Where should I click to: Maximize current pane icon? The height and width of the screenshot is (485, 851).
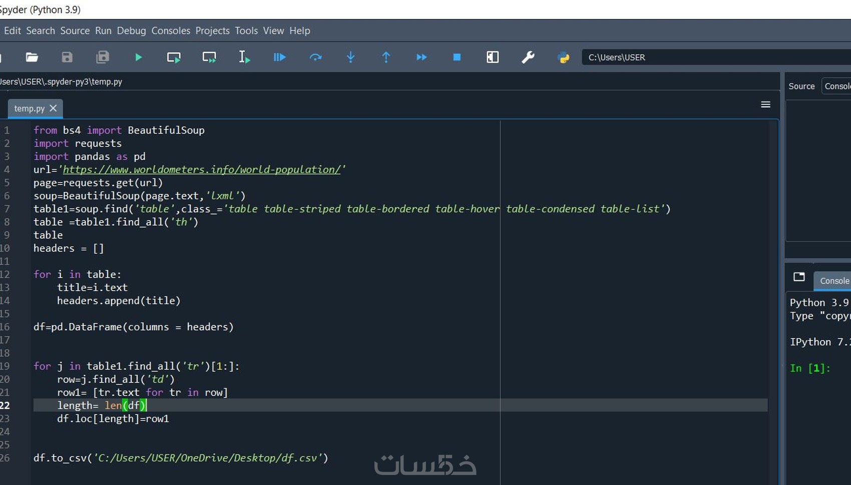(x=493, y=57)
